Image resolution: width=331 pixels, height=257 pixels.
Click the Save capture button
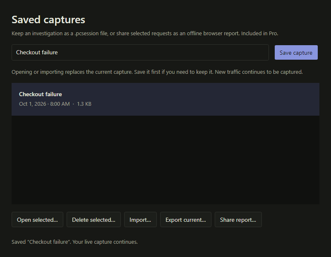[296, 53]
